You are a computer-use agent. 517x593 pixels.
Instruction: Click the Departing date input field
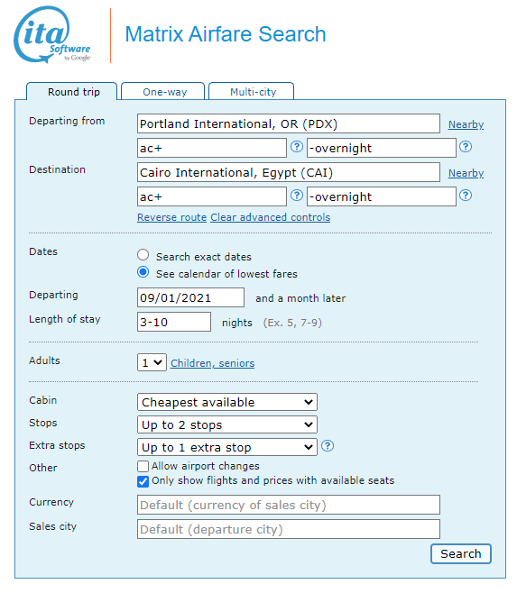[x=190, y=297]
